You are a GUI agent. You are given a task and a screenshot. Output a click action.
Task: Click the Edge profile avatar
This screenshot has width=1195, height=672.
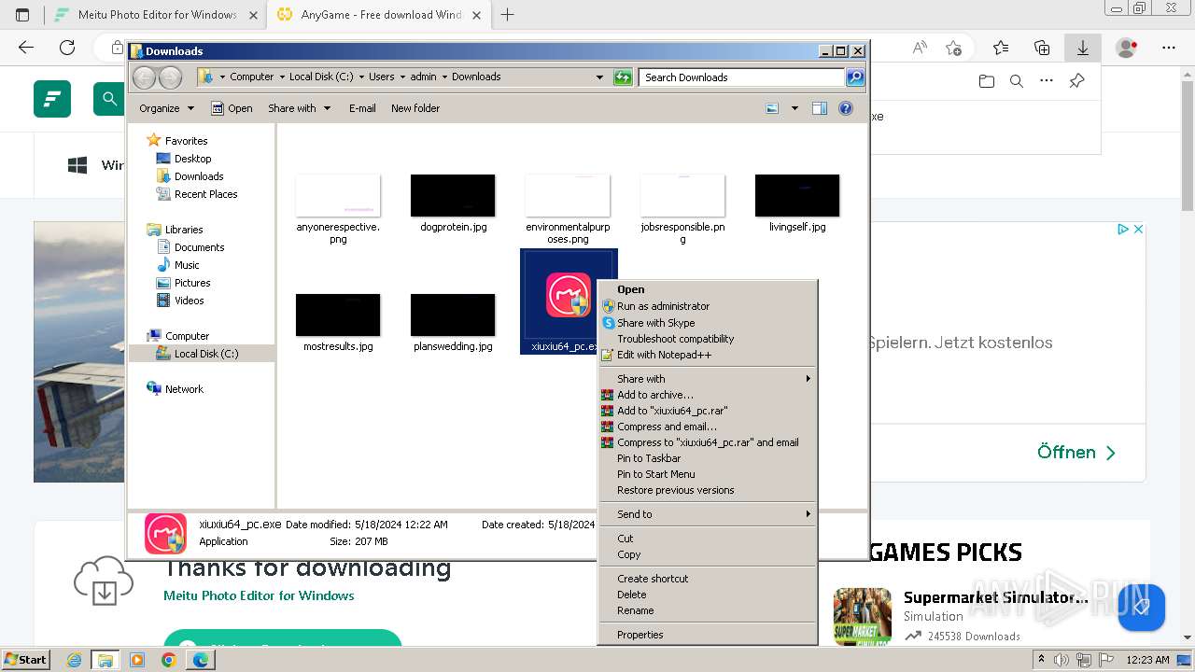1127,48
